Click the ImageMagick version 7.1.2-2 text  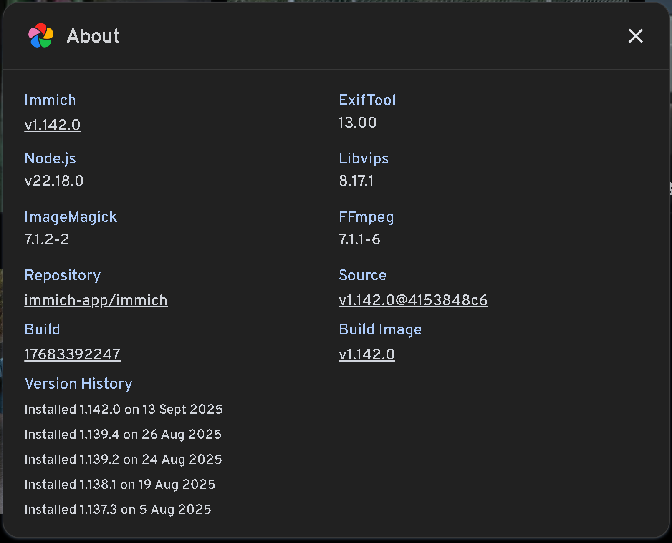pyautogui.click(x=47, y=239)
